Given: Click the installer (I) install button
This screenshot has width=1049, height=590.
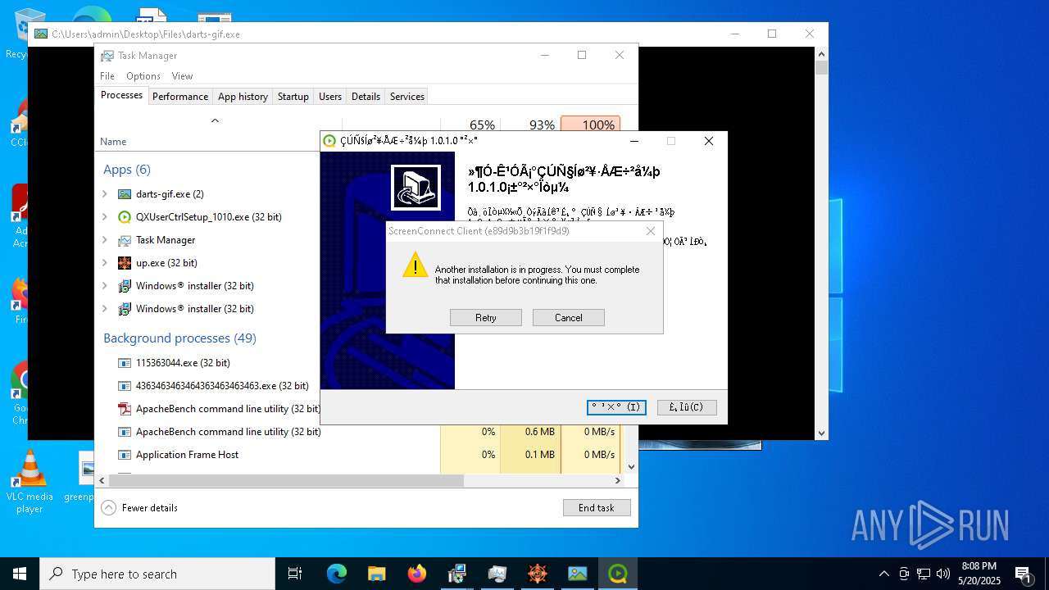Looking at the screenshot, I should point(616,407).
